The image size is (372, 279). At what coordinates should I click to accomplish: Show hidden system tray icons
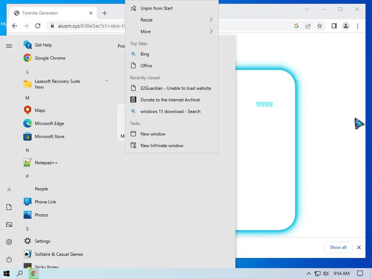click(x=308, y=274)
